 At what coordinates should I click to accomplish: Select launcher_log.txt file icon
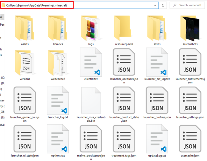(58, 100)
